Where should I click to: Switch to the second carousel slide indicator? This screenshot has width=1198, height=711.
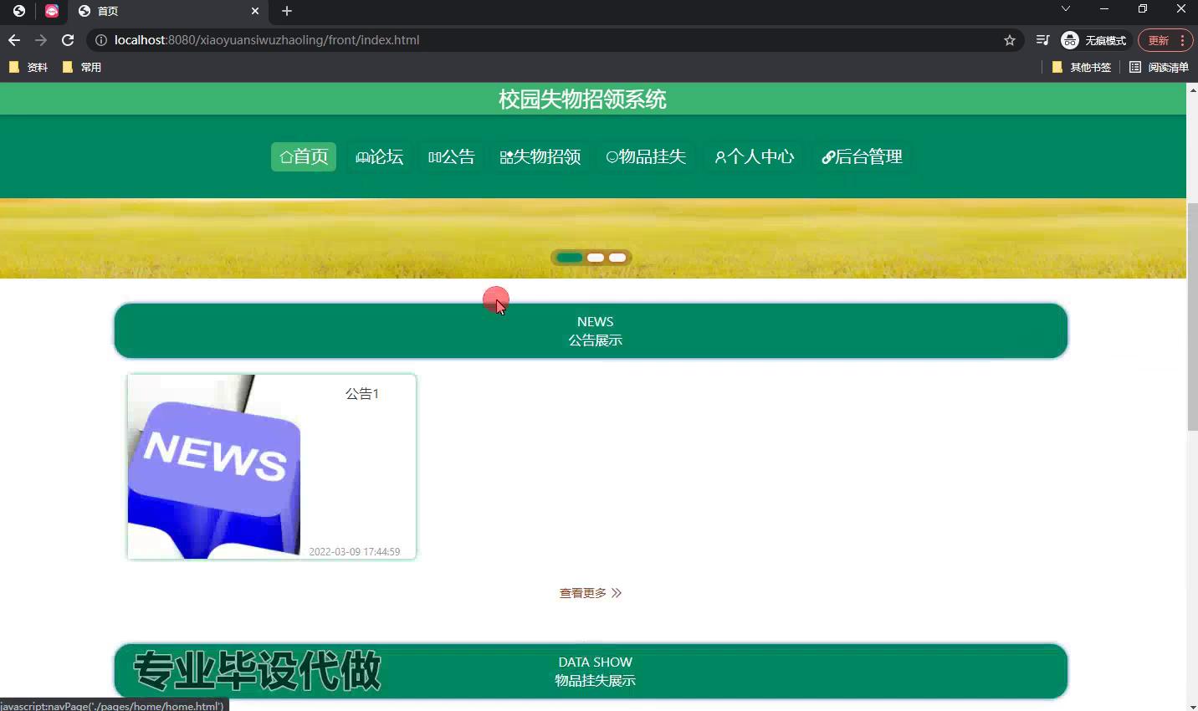click(x=596, y=258)
